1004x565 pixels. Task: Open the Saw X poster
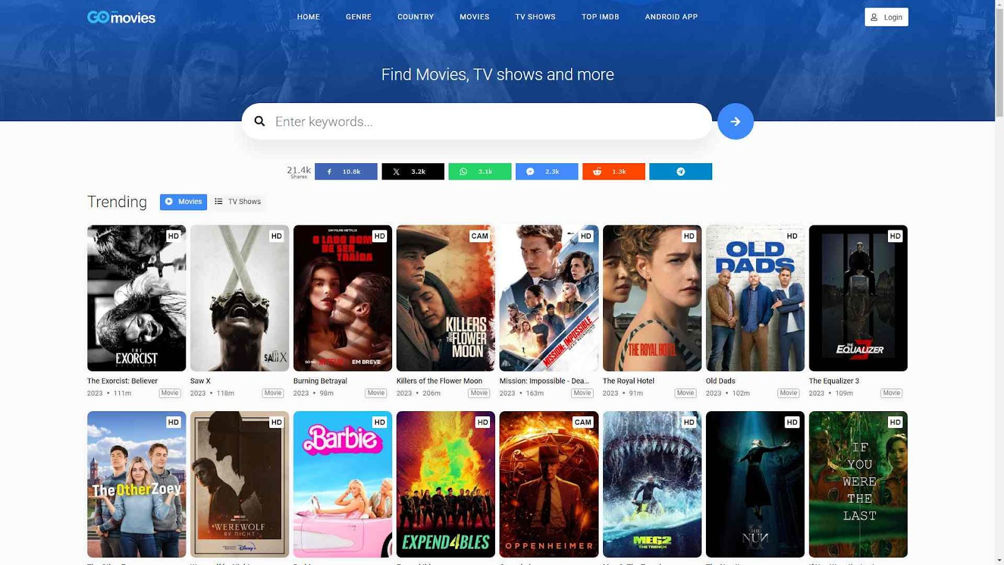tap(240, 298)
